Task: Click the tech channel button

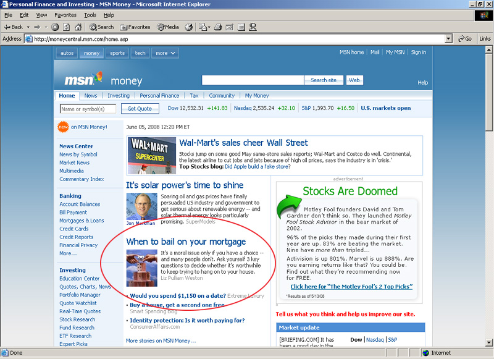Action: point(140,53)
